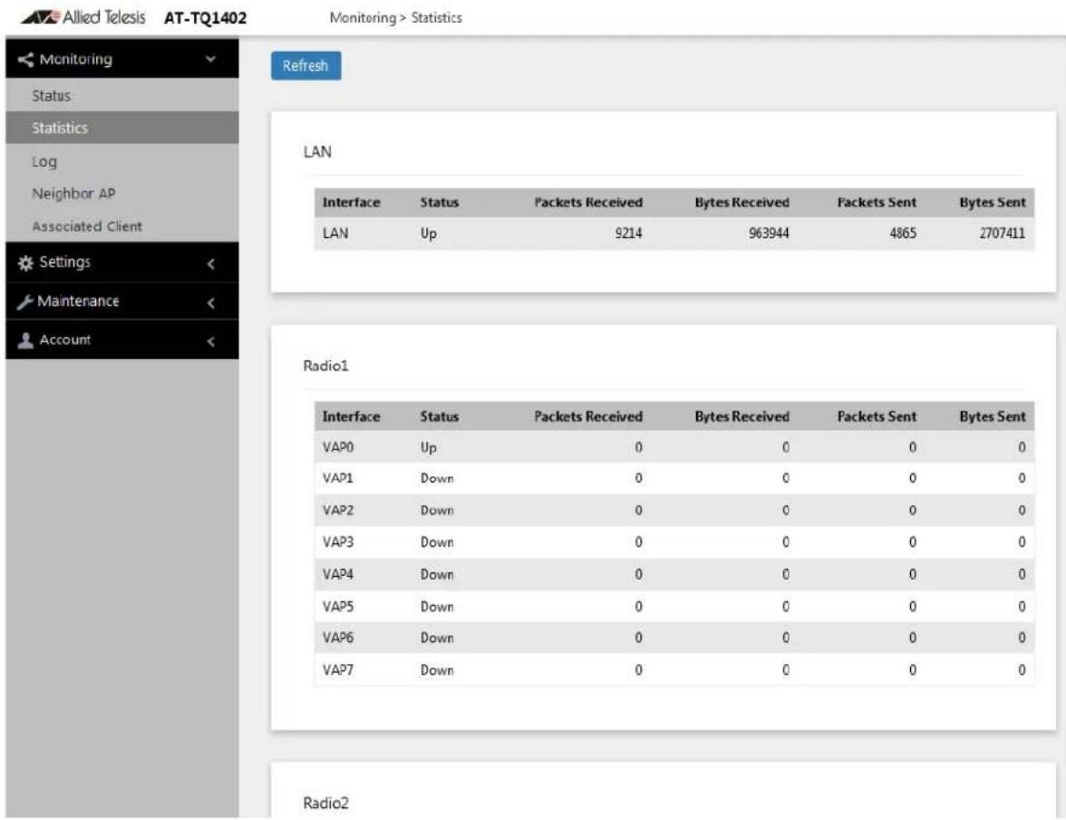Open the Log page
The image size is (1066, 820).
point(122,161)
